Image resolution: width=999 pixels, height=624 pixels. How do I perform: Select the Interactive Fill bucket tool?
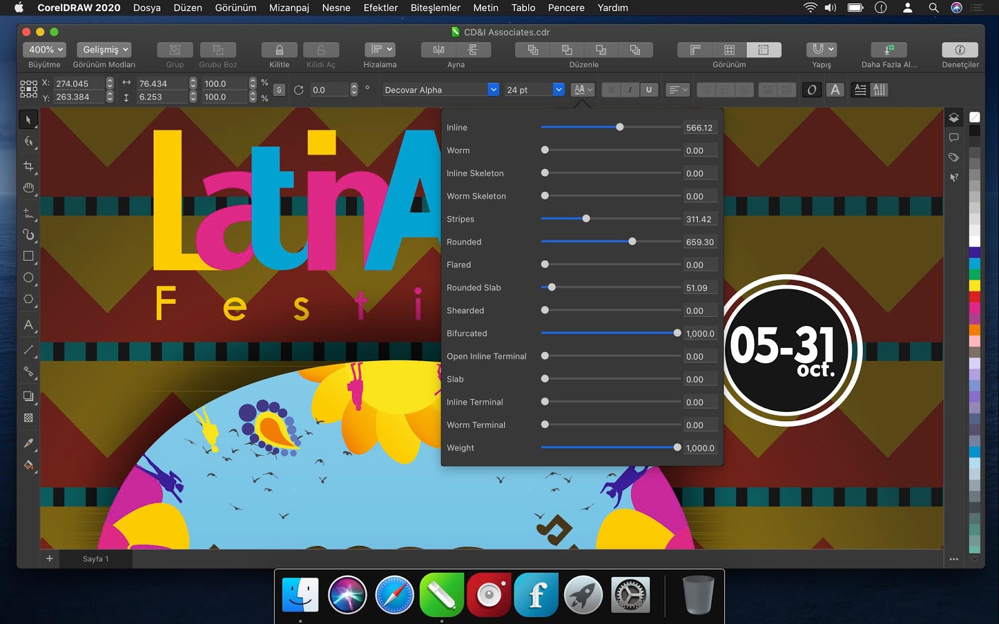(x=28, y=465)
